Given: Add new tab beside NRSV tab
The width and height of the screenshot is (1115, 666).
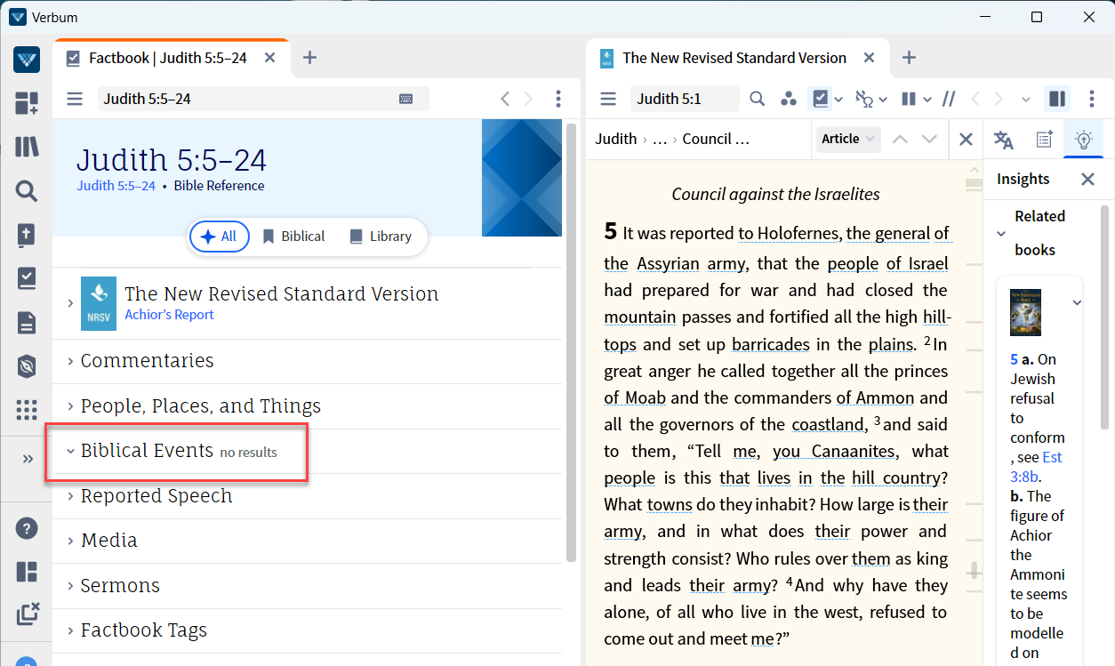Looking at the screenshot, I should click(x=909, y=58).
